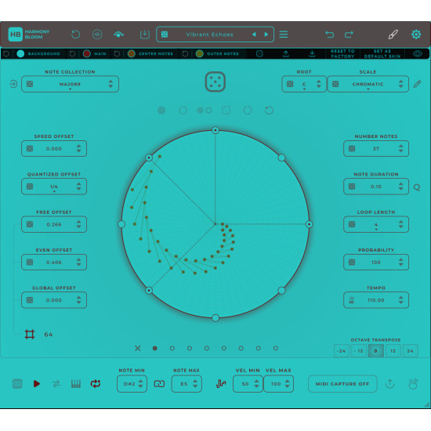431x431 pixels.
Task: Toggle the dashed circle mode icon
Action: click(248, 110)
